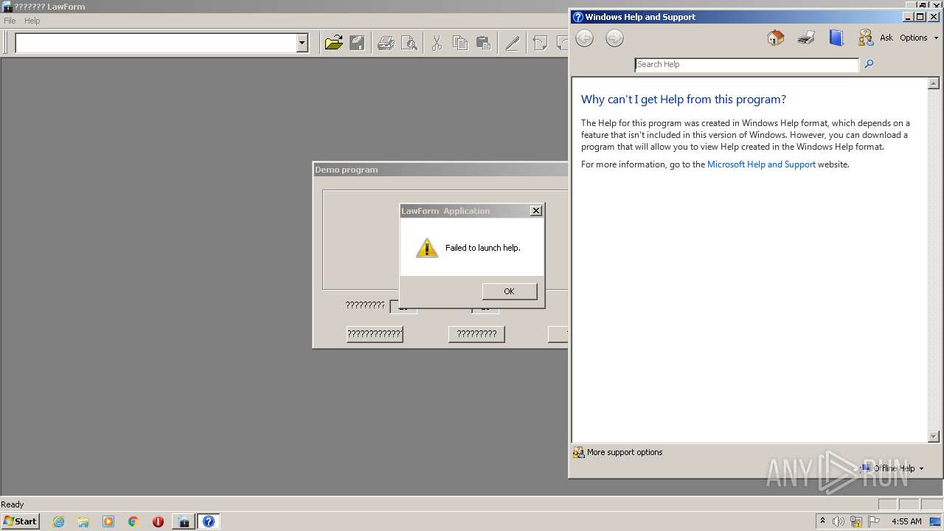Show hidden tray icons arrow
The height and width of the screenshot is (531, 944).
tap(822, 521)
